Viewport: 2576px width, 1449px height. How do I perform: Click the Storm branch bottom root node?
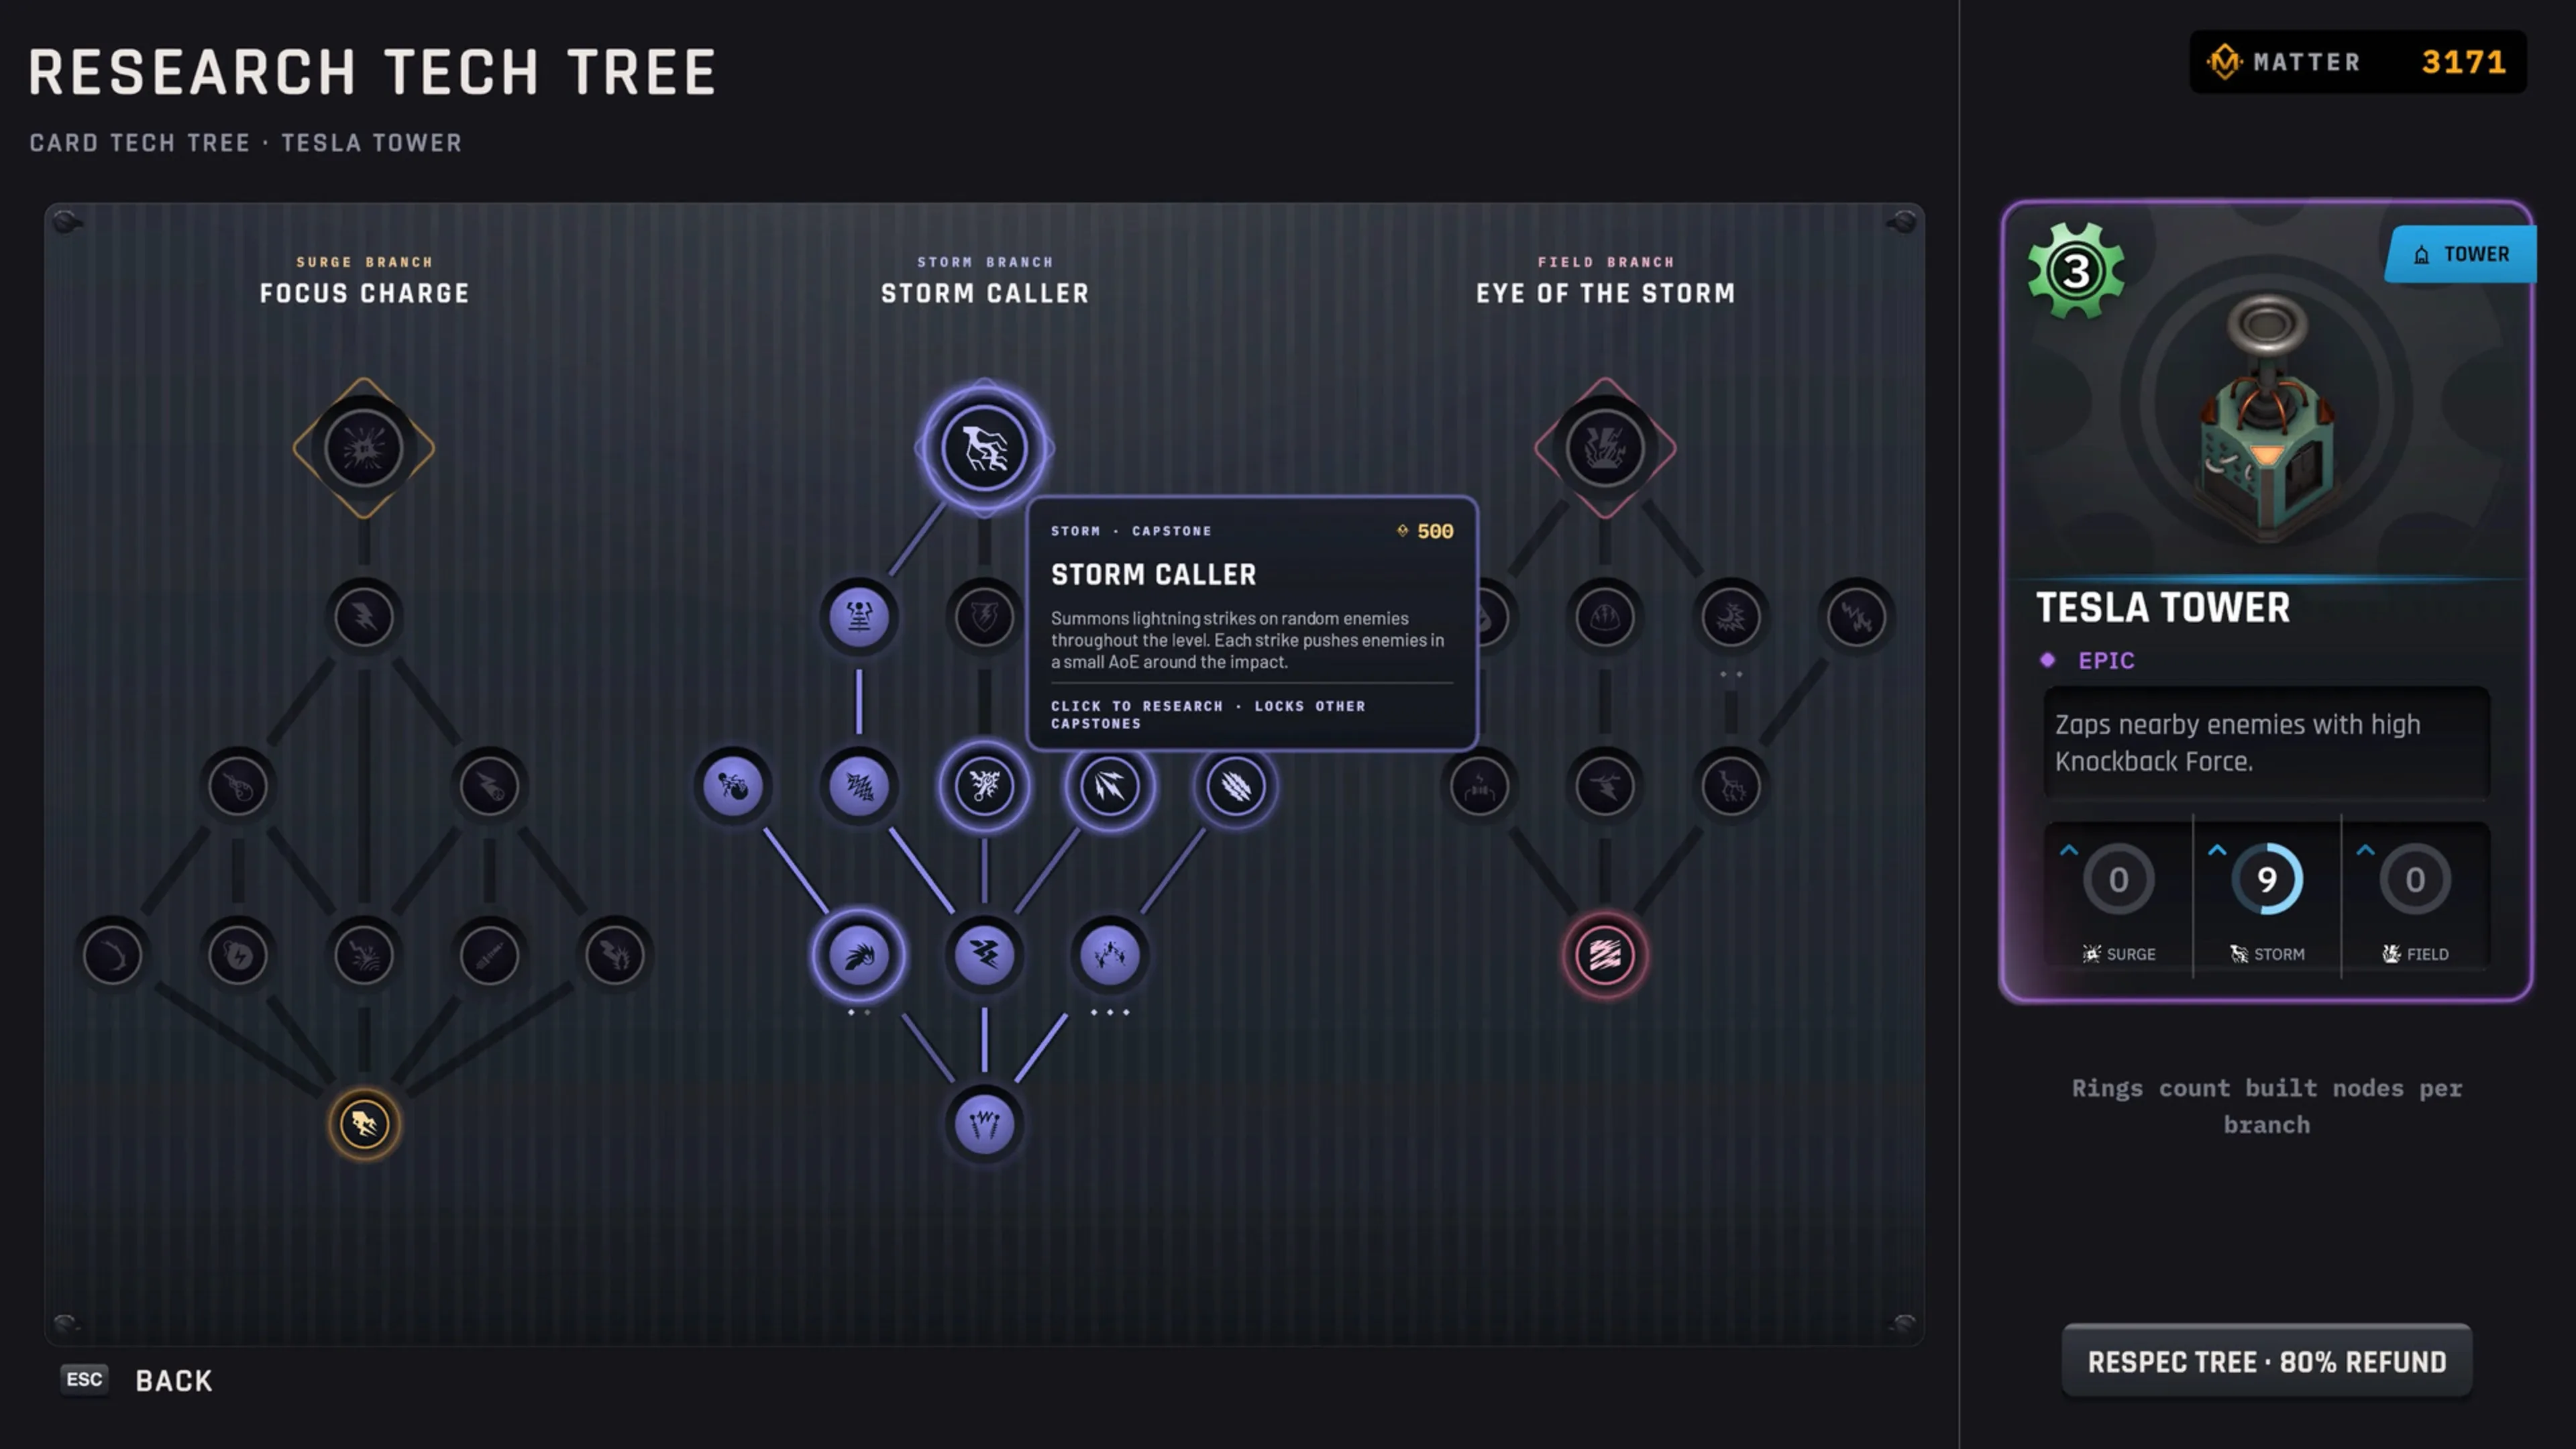point(984,1123)
